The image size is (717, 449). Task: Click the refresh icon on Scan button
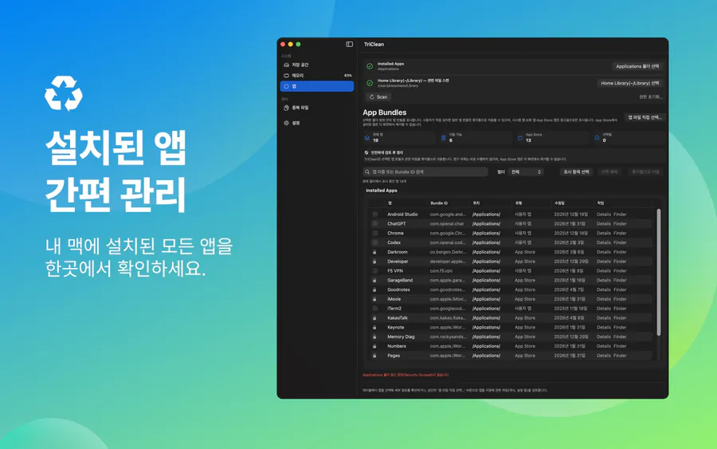372,97
